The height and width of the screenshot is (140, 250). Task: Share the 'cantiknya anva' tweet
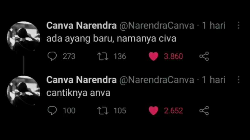[x=204, y=111]
